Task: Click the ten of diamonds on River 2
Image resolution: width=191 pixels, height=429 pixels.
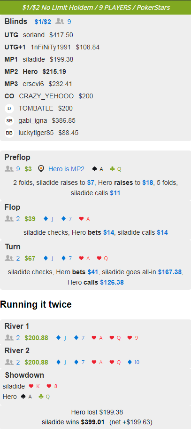Action: [x=134, y=362]
